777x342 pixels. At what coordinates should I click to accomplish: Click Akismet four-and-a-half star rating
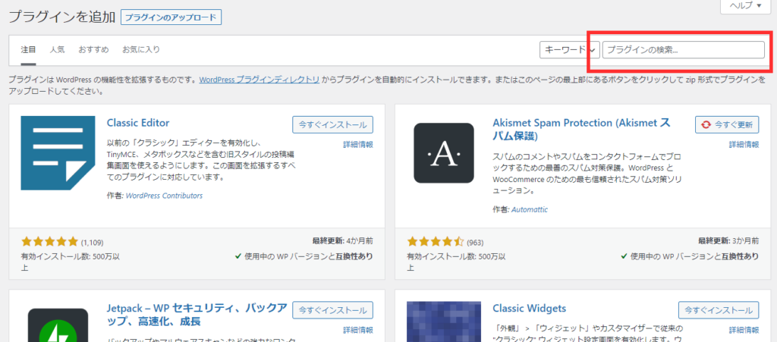point(436,242)
